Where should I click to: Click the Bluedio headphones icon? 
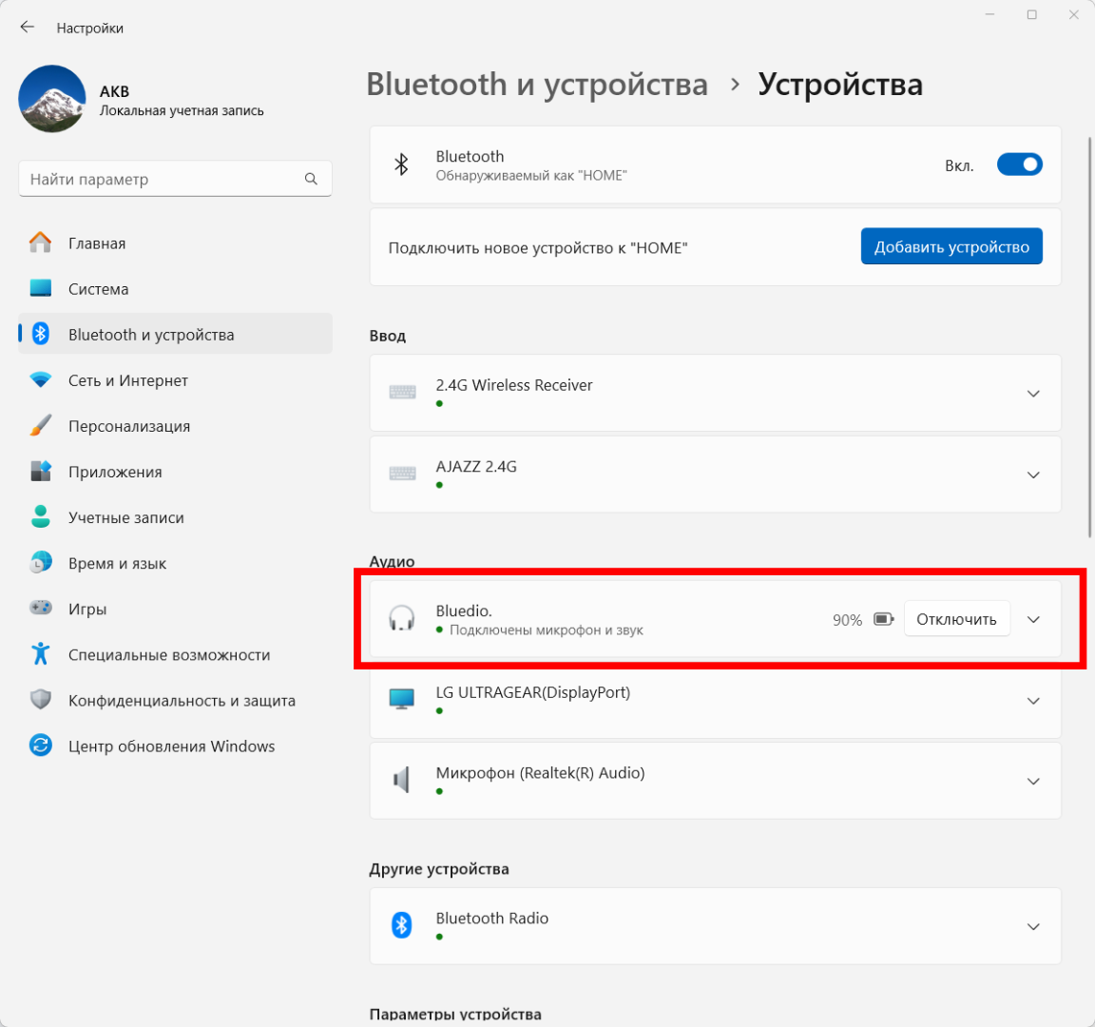click(x=401, y=618)
